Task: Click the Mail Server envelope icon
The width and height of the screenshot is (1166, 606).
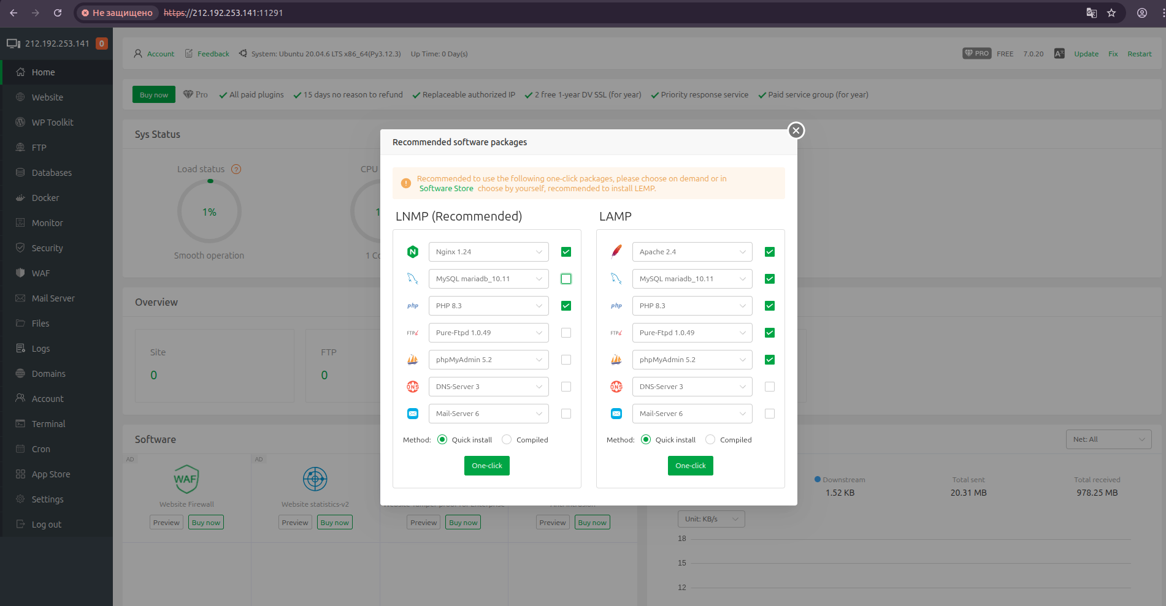Action: coord(20,298)
